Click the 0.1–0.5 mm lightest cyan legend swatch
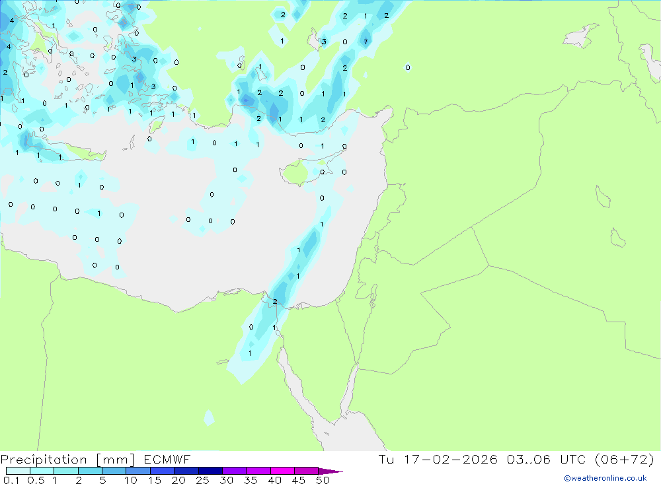This screenshot has height=484, width=661. click(18, 471)
